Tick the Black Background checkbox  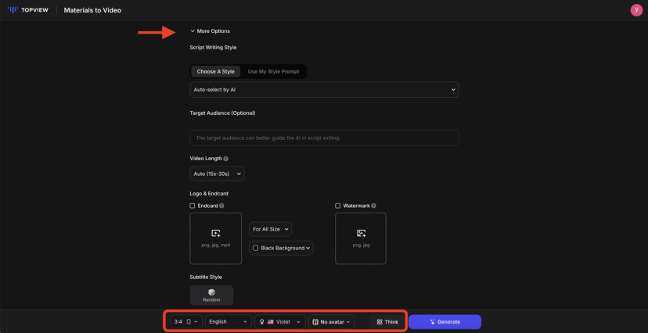pos(256,248)
